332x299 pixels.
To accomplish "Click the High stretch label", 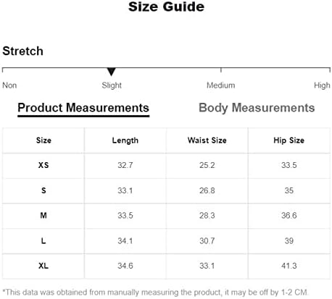I will coord(322,85).
